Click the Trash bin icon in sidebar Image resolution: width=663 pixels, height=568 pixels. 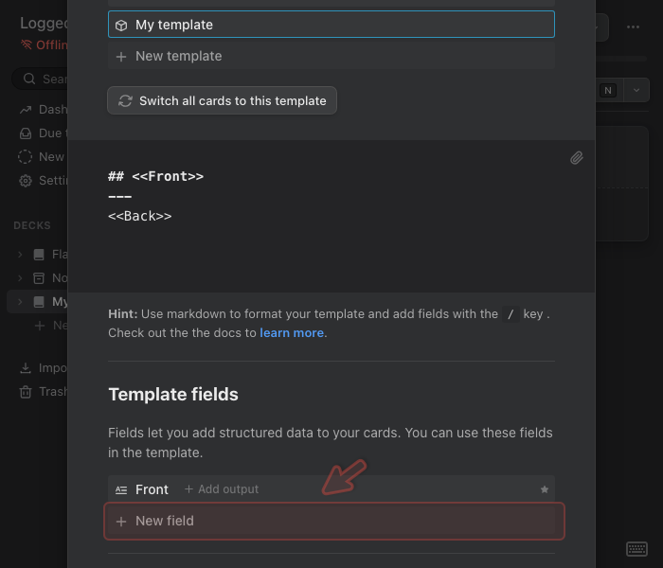tap(26, 392)
